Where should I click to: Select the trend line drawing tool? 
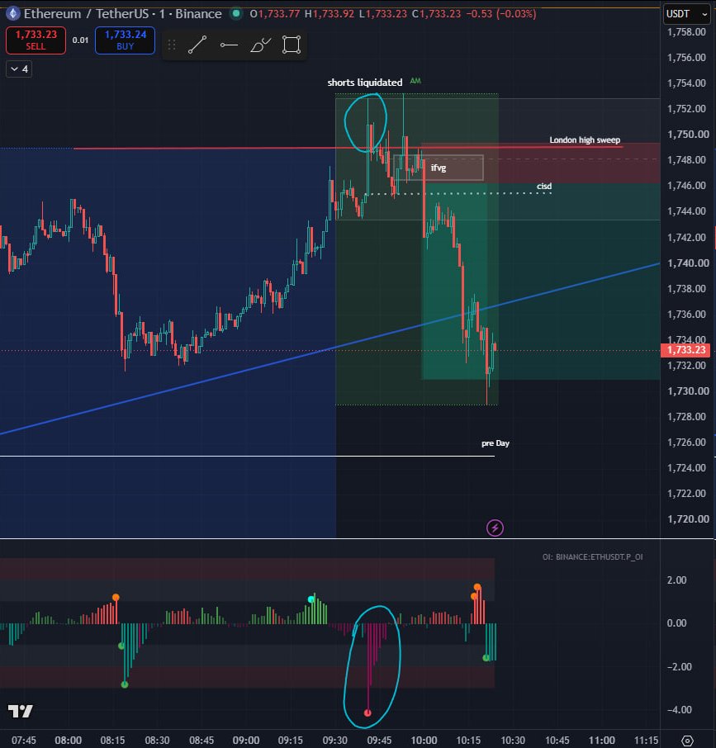(x=197, y=45)
